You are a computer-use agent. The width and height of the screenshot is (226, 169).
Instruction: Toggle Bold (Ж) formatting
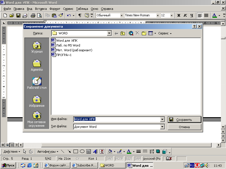pos(179,15)
